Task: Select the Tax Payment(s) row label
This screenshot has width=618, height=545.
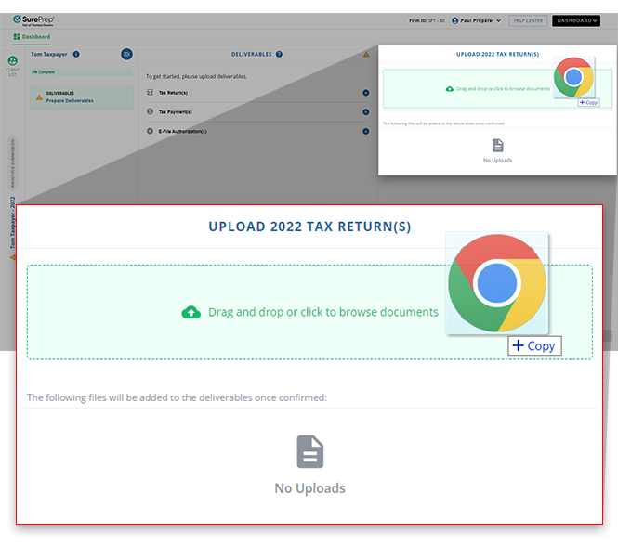Action: point(175,111)
